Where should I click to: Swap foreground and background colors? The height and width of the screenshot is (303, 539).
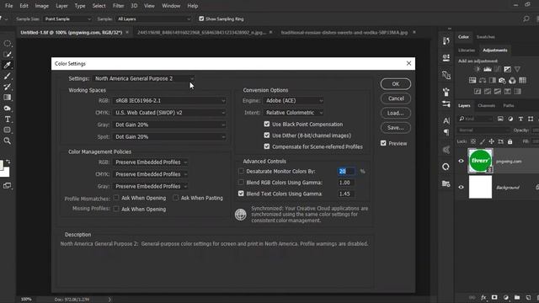[x=8, y=162]
